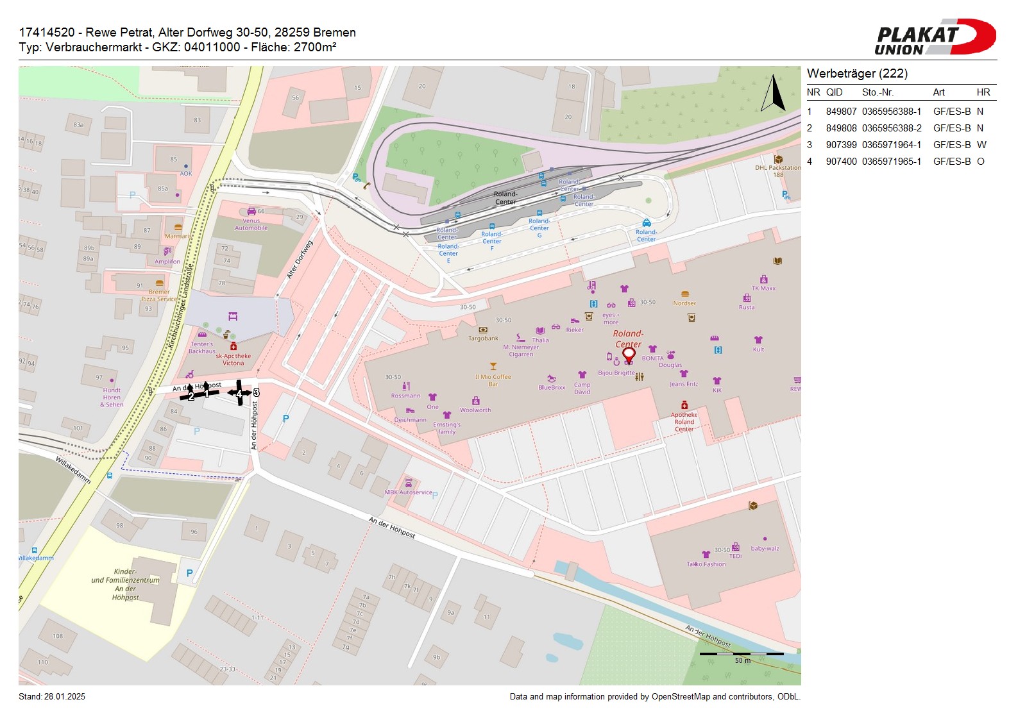The image size is (1018, 720).
Task: Click the Venus Automobile car icon
Action: [251, 211]
